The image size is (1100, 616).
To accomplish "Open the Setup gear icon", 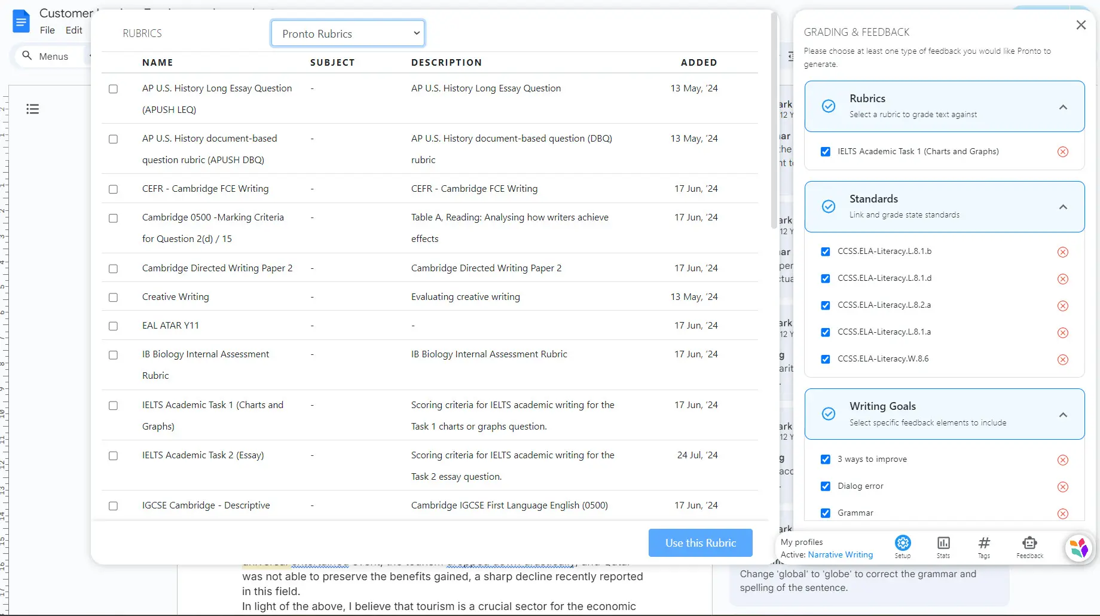I will point(902,544).
